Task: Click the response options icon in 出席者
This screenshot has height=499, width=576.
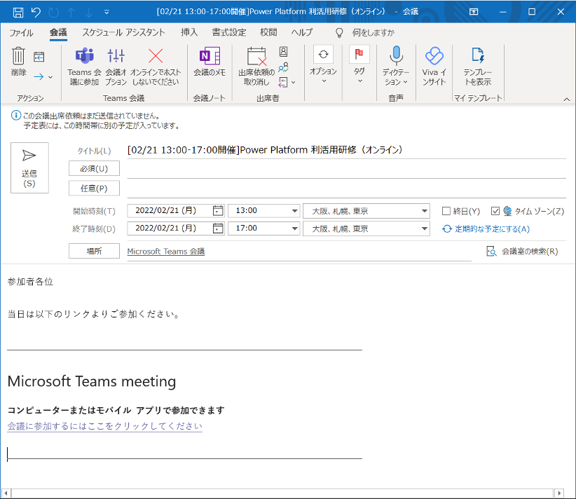Action: (x=283, y=82)
